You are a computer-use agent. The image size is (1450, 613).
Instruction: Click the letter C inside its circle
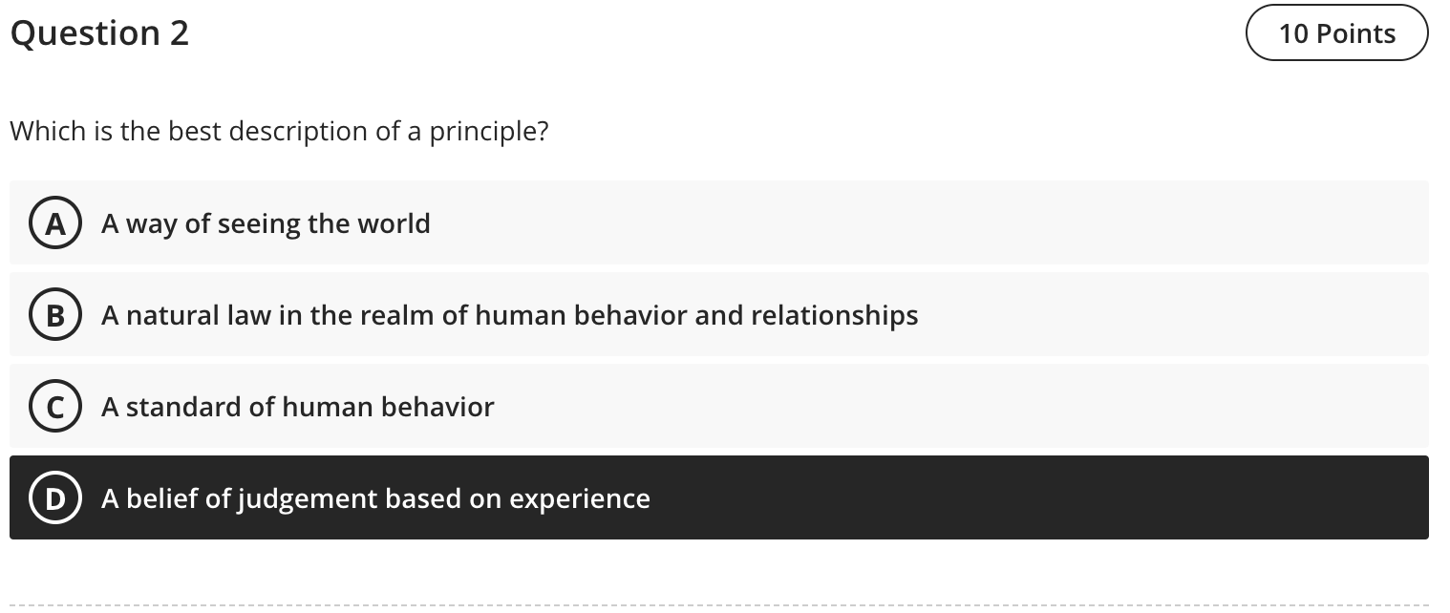point(55,406)
